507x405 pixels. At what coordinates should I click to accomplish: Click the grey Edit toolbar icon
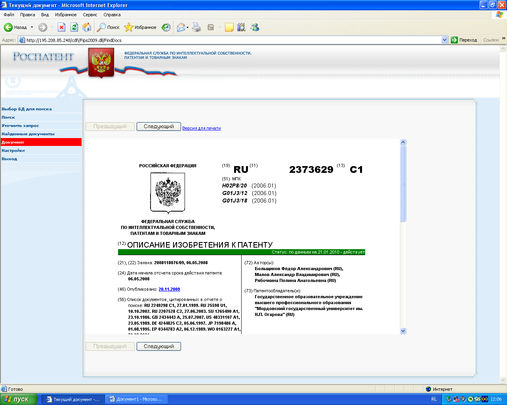pyautogui.click(x=211, y=27)
